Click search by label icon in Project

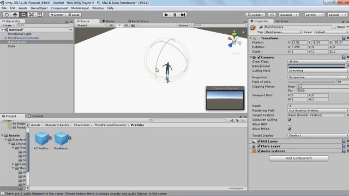(x=238, y=120)
